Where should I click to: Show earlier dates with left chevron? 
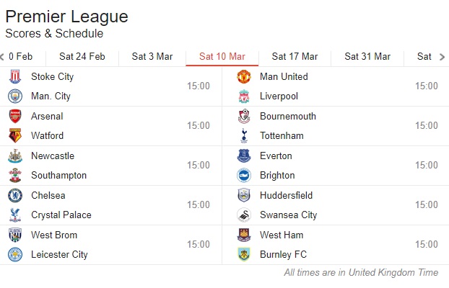[2, 57]
